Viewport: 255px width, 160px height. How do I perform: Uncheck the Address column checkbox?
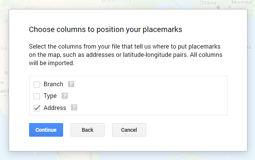tap(37, 108)
